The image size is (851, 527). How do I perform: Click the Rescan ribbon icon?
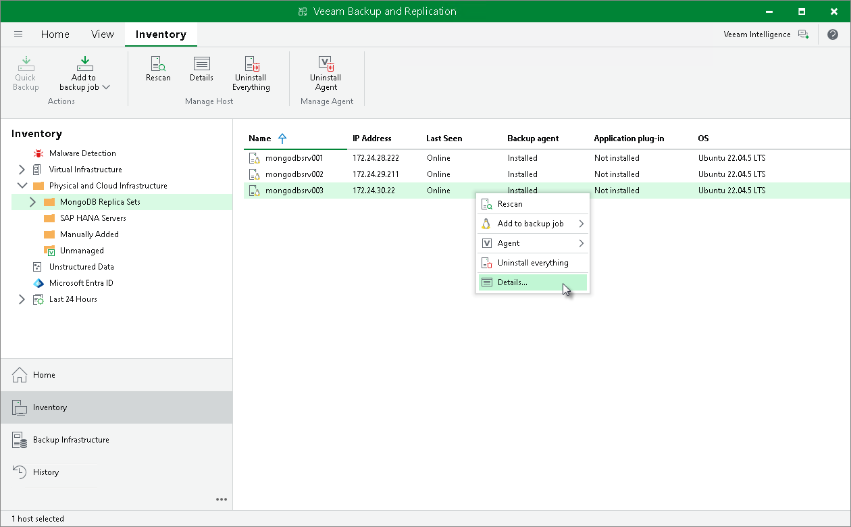pos(158,70)
